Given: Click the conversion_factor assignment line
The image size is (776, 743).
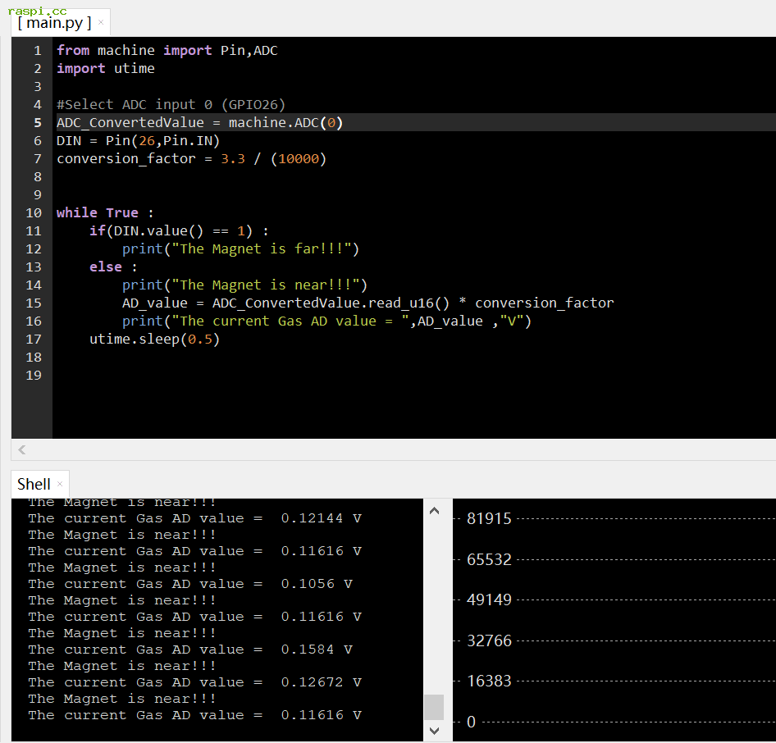Looking at the screenshot, I should pyautogui.click(x=191, y=159).
